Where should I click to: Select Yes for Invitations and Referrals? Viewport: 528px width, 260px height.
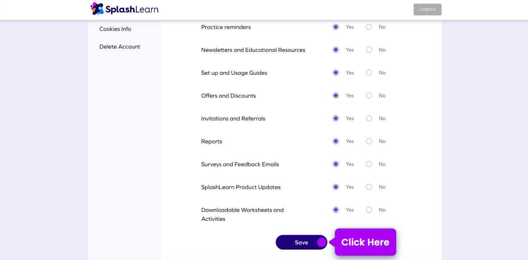coord(336,118)
